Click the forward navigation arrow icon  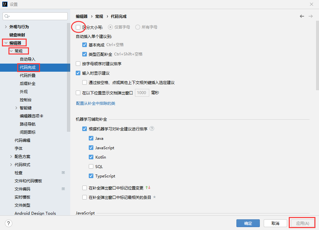311,16
